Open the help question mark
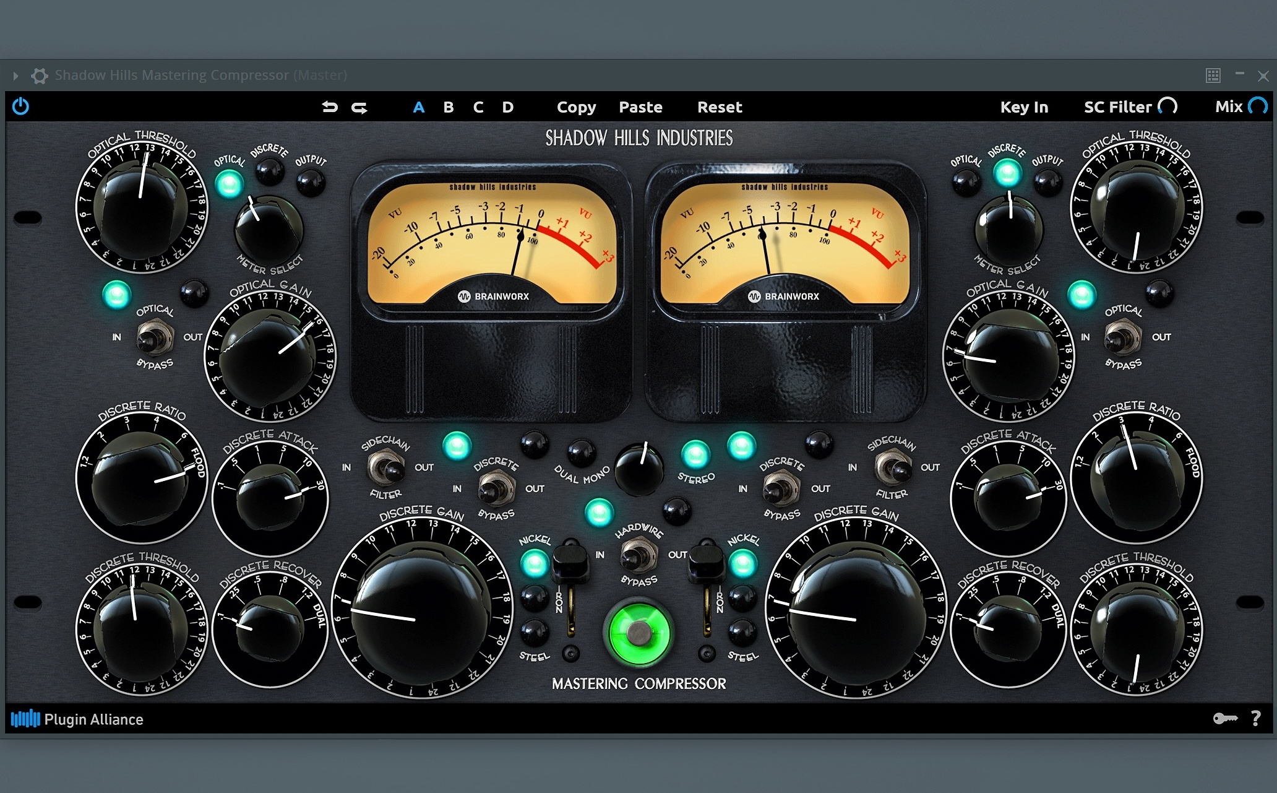 (1255, 718)
